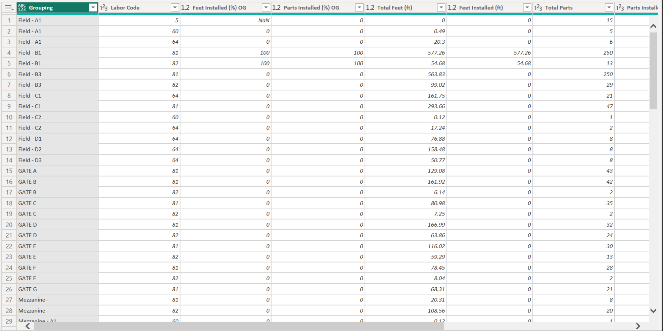Click the 577.26 cell under Total Feet (ft)
The width and height of the screenshot is (663, 331).
coord(406,53)
